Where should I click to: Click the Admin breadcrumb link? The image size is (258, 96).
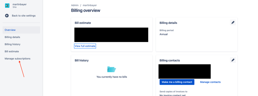click(75, 5)
